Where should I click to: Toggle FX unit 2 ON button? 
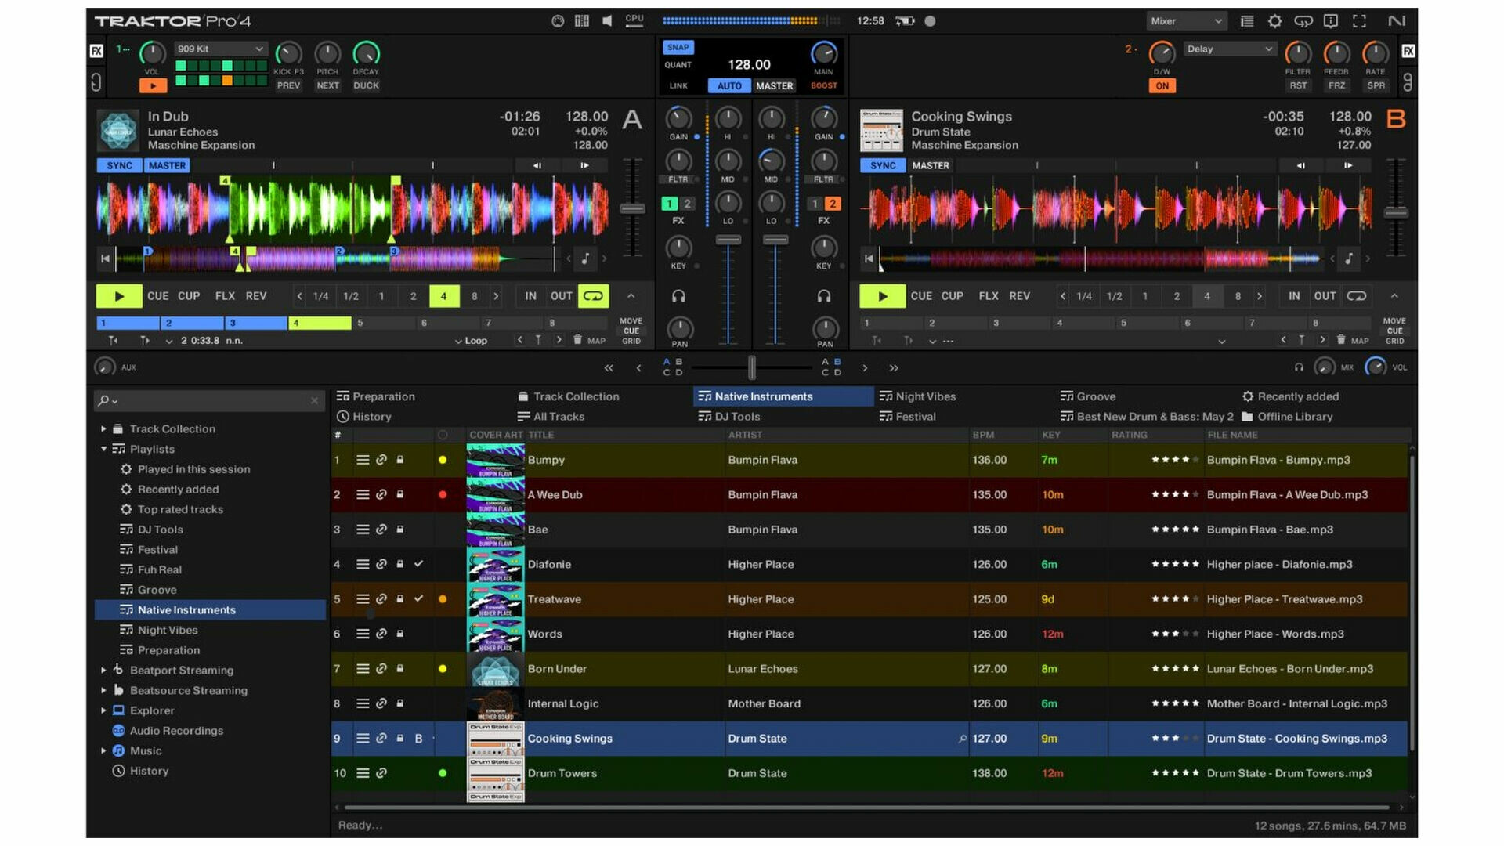click(1162, 86)
